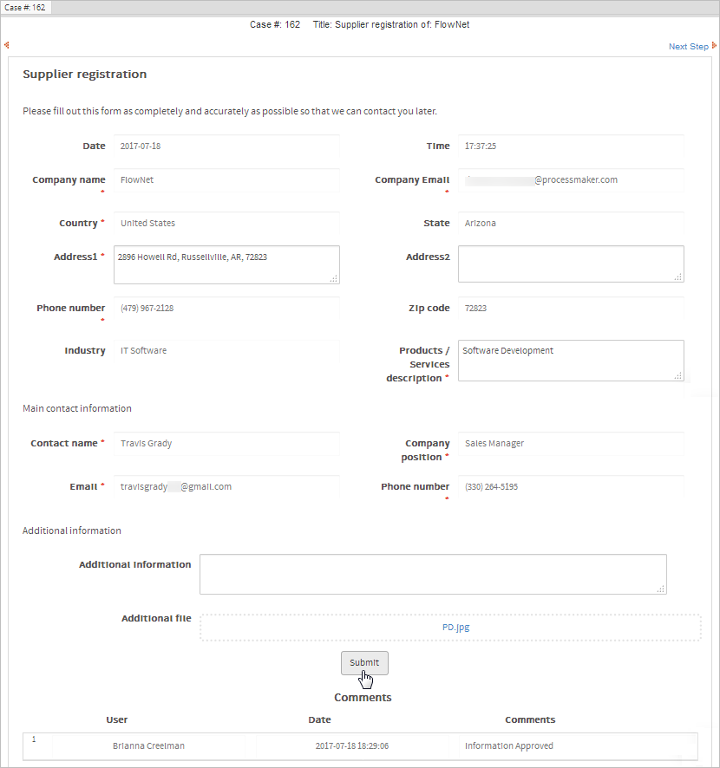
Task: Click the Address2 textarea resize handle
Action: (678, 277)
